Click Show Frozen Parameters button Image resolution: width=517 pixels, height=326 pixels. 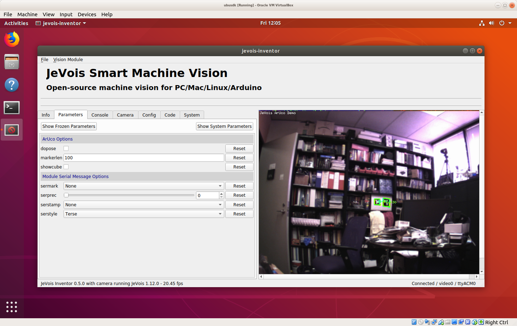pyautogui.click(x=69, y=126)
